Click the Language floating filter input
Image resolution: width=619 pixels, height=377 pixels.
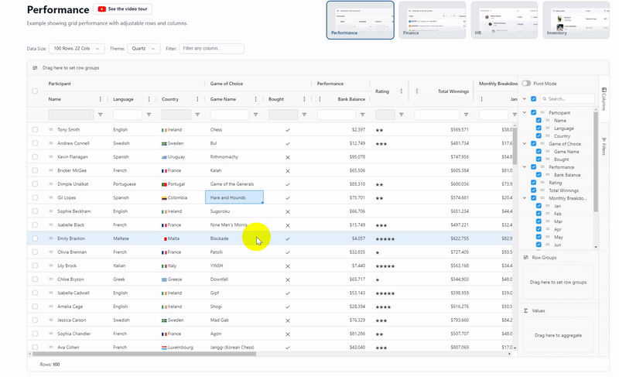[x=128, y=115]
